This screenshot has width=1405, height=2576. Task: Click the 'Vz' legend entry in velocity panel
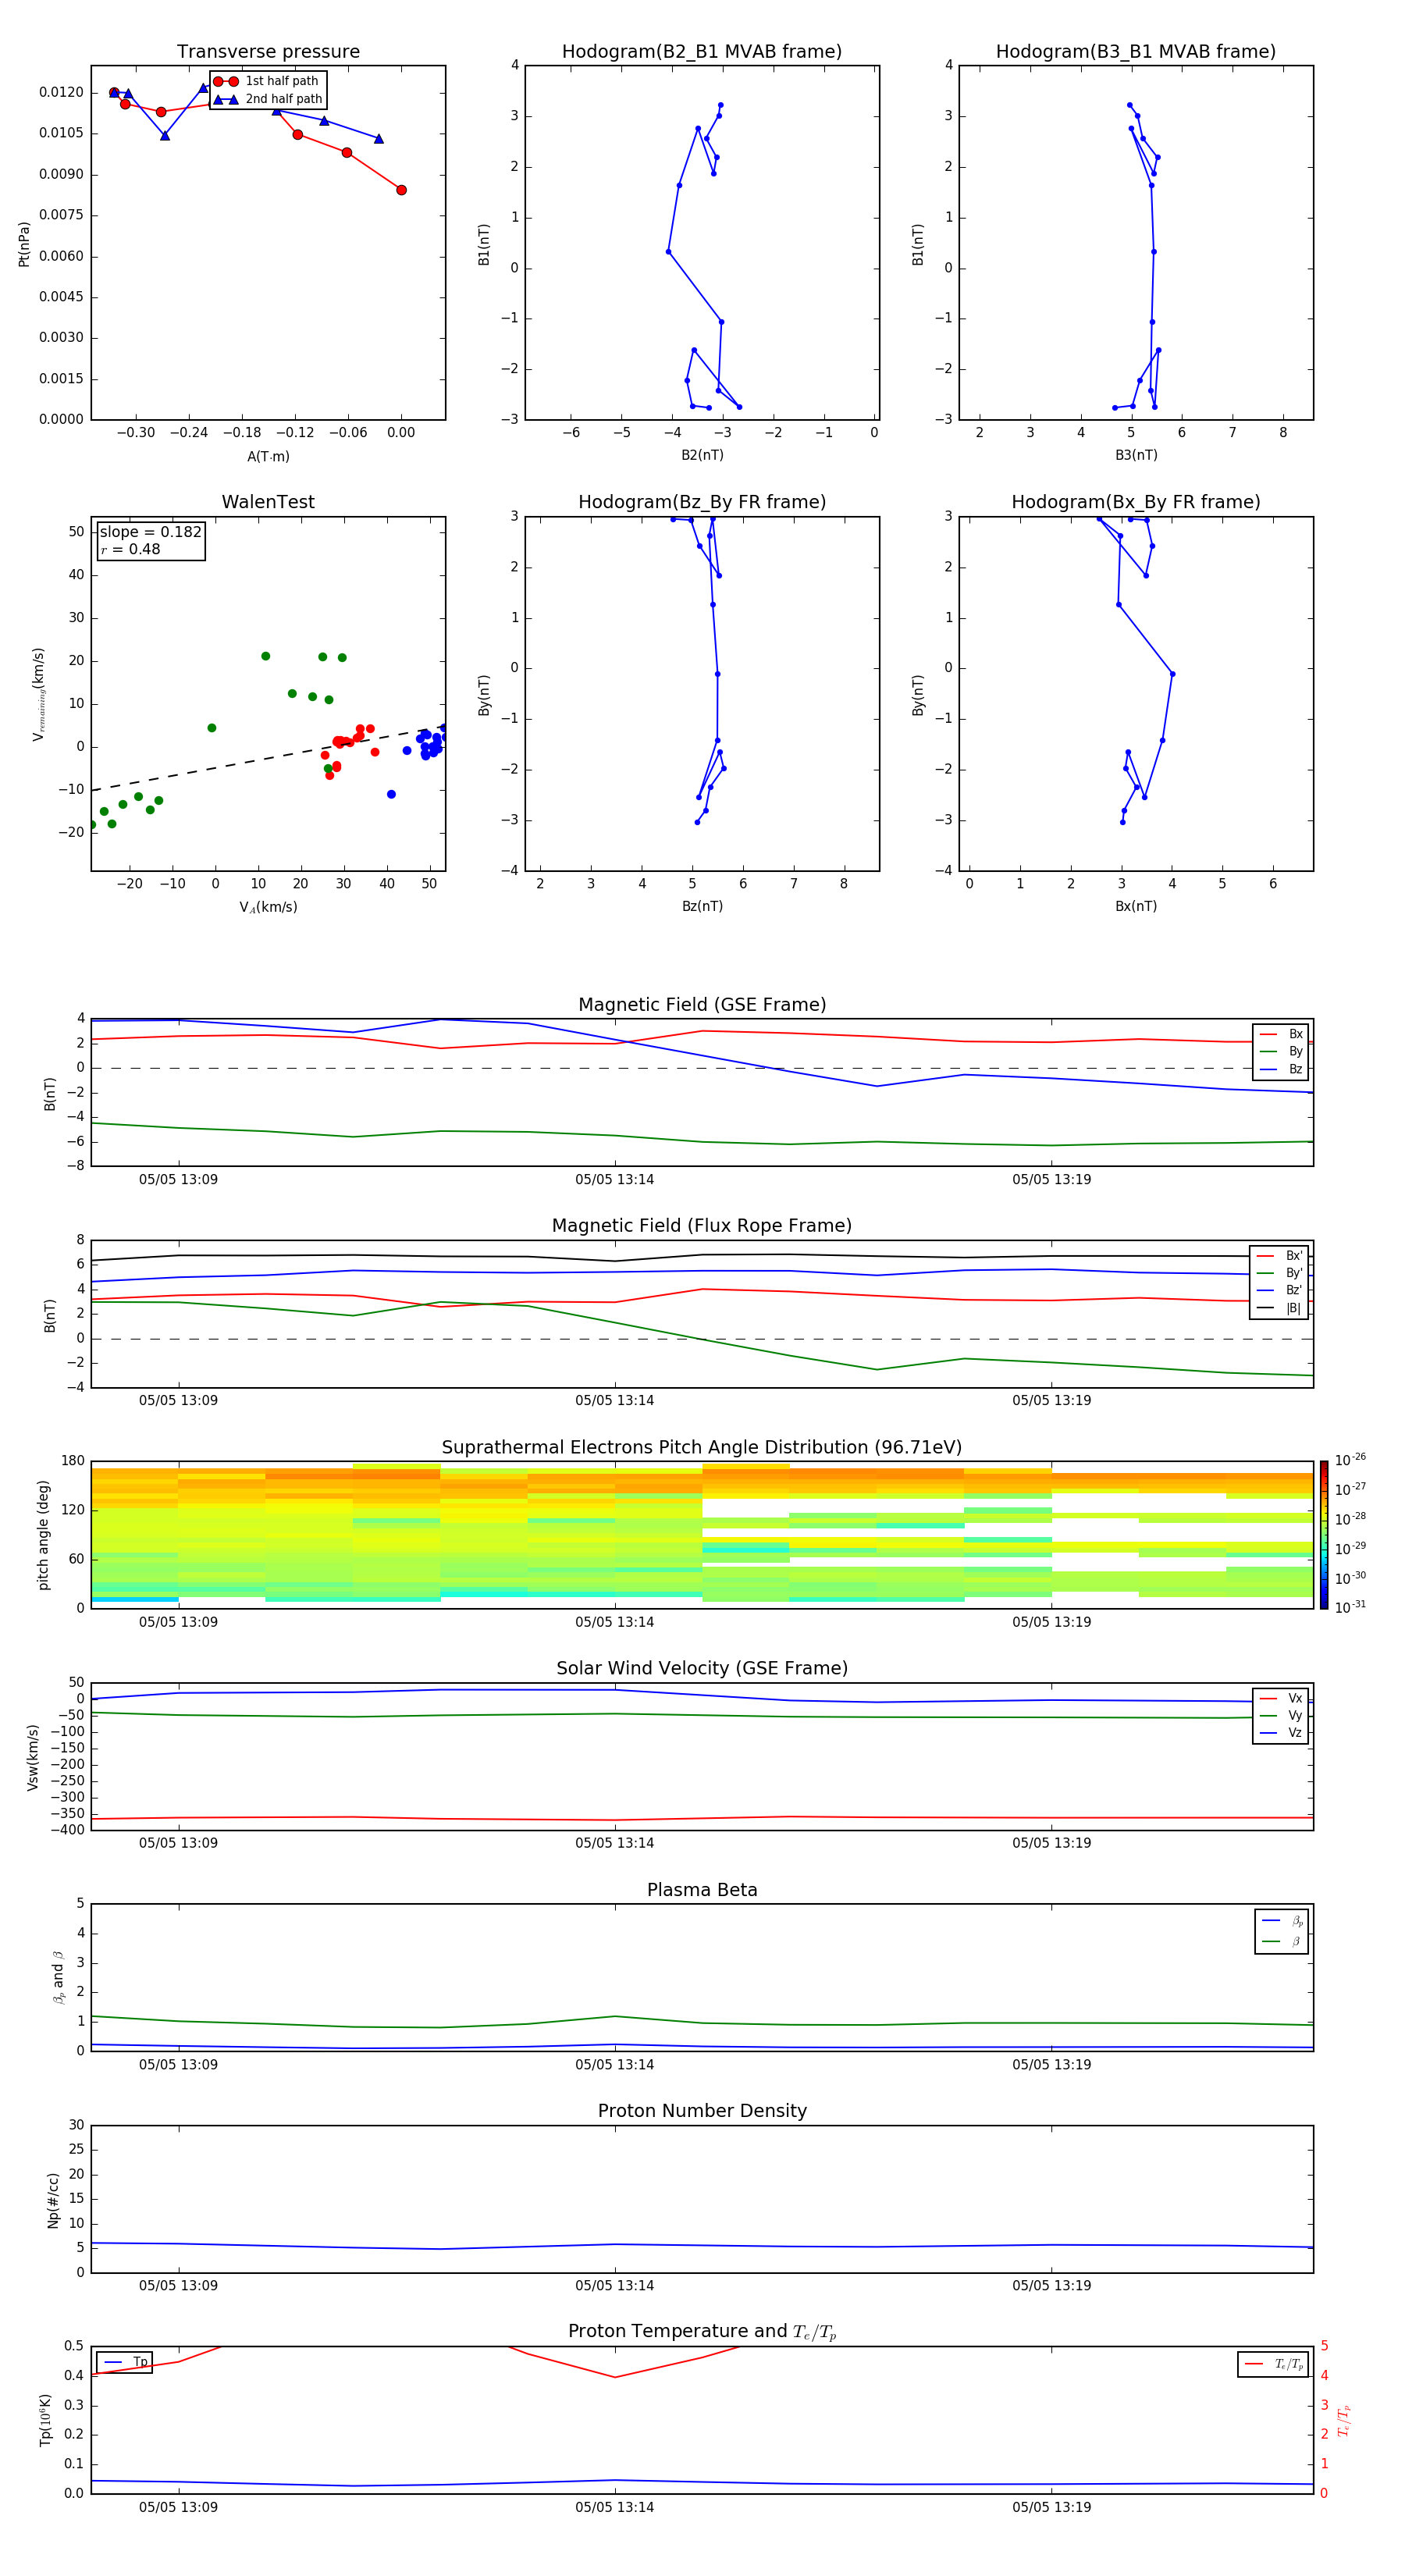pos(1282,1733)
